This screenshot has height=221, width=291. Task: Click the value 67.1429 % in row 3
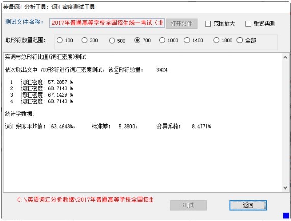point(61,94)
